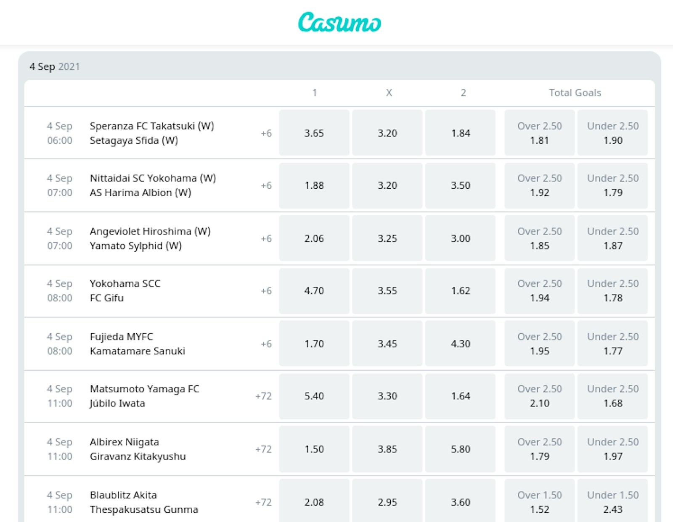Select draw odds 3.20 for Nittaidai vs Harima
Screen dimensions: 673x522
click(387, 185)
